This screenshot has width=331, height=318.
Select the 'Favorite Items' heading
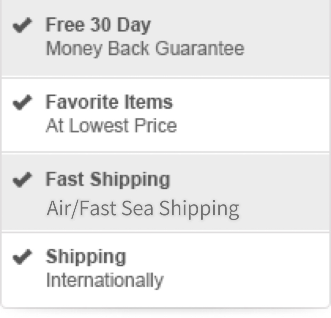coord(109,102)
